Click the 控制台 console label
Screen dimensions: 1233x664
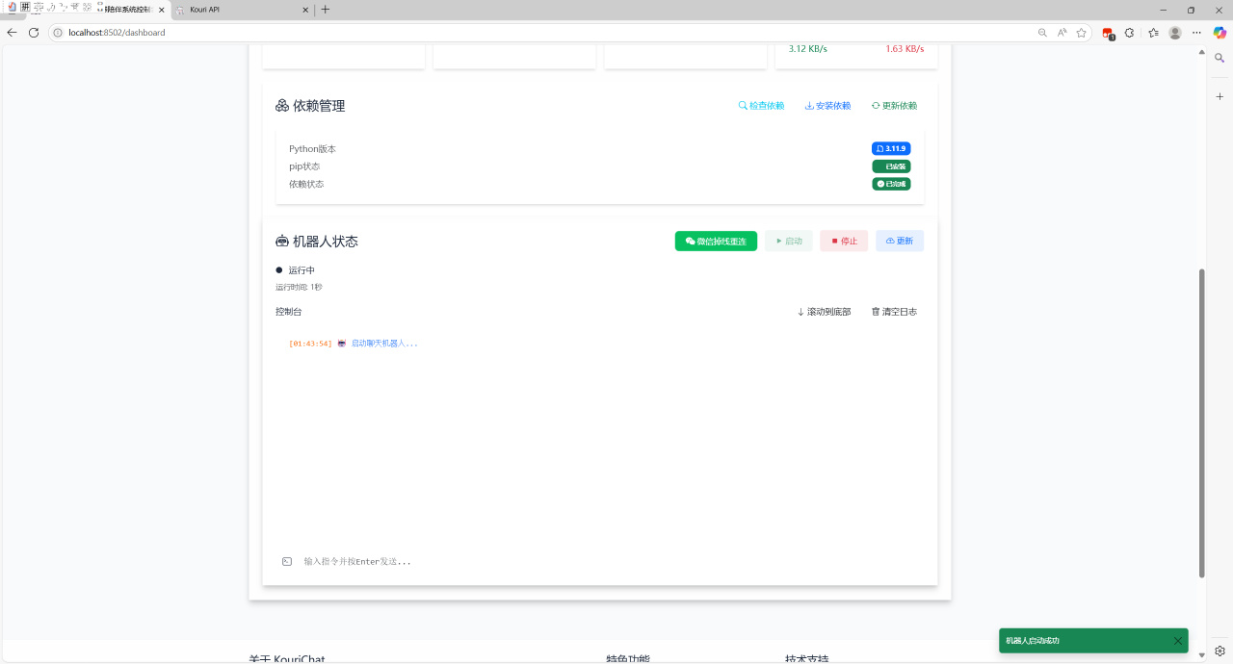click(x=288, y=312)
